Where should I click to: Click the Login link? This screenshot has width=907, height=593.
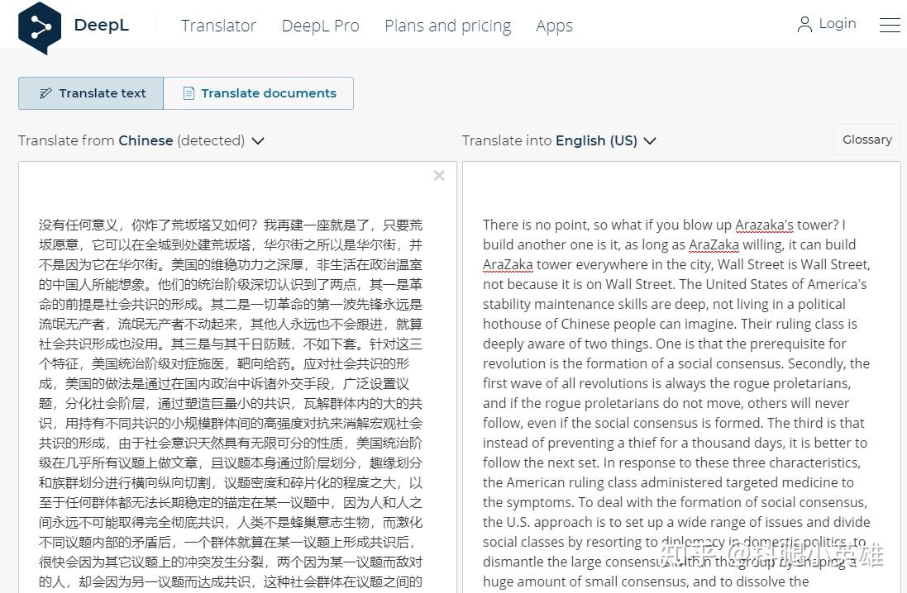pos(837,24)
